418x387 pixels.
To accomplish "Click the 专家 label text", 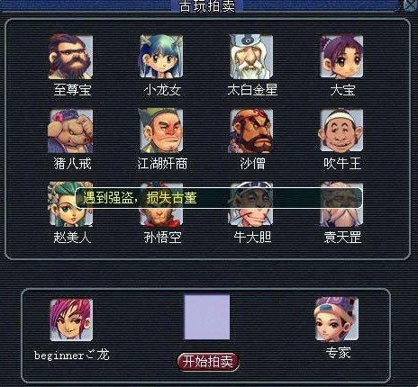I will point(339,353).
